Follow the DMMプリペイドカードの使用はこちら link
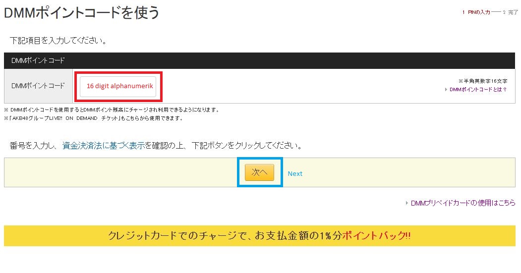Screen dimensions: 521x273 coord(463,203)
